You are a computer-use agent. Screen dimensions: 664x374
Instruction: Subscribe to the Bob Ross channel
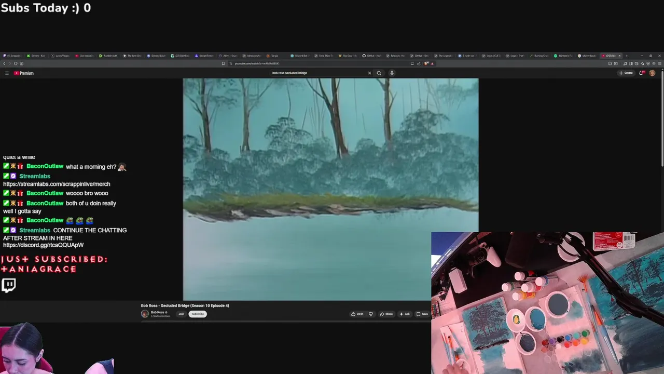click(198, 314)
